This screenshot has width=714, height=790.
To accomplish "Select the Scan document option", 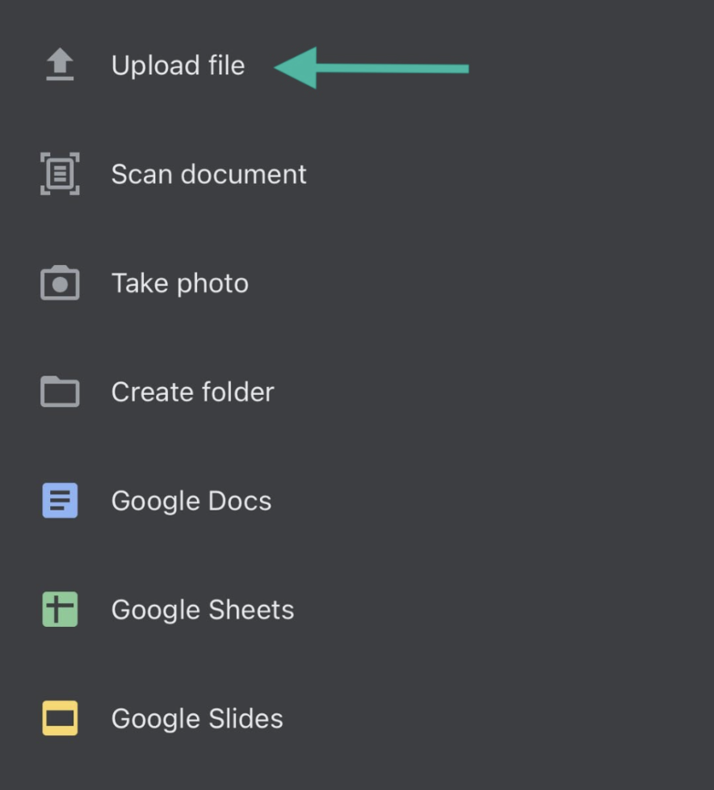I will [x=208, y=174].
